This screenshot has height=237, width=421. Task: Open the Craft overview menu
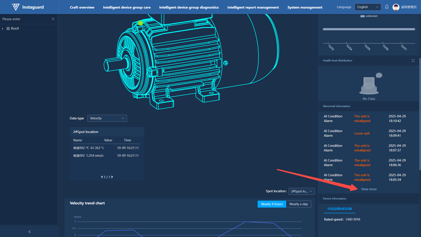(82, 7)
